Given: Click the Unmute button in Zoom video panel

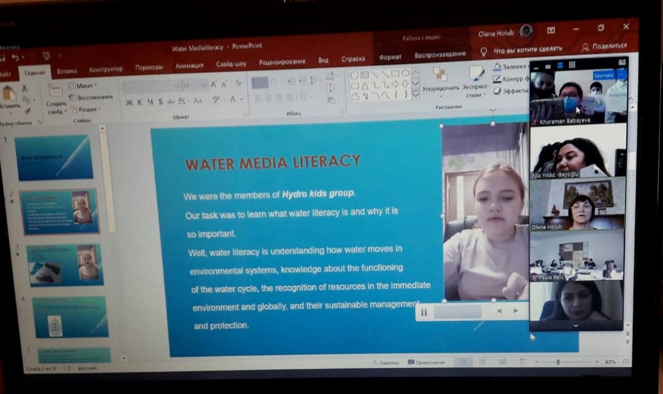Looking at the screenshot, I should [x=604, y=75].
